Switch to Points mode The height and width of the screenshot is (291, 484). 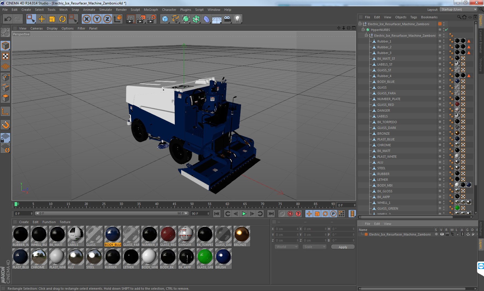click(5, 77)
